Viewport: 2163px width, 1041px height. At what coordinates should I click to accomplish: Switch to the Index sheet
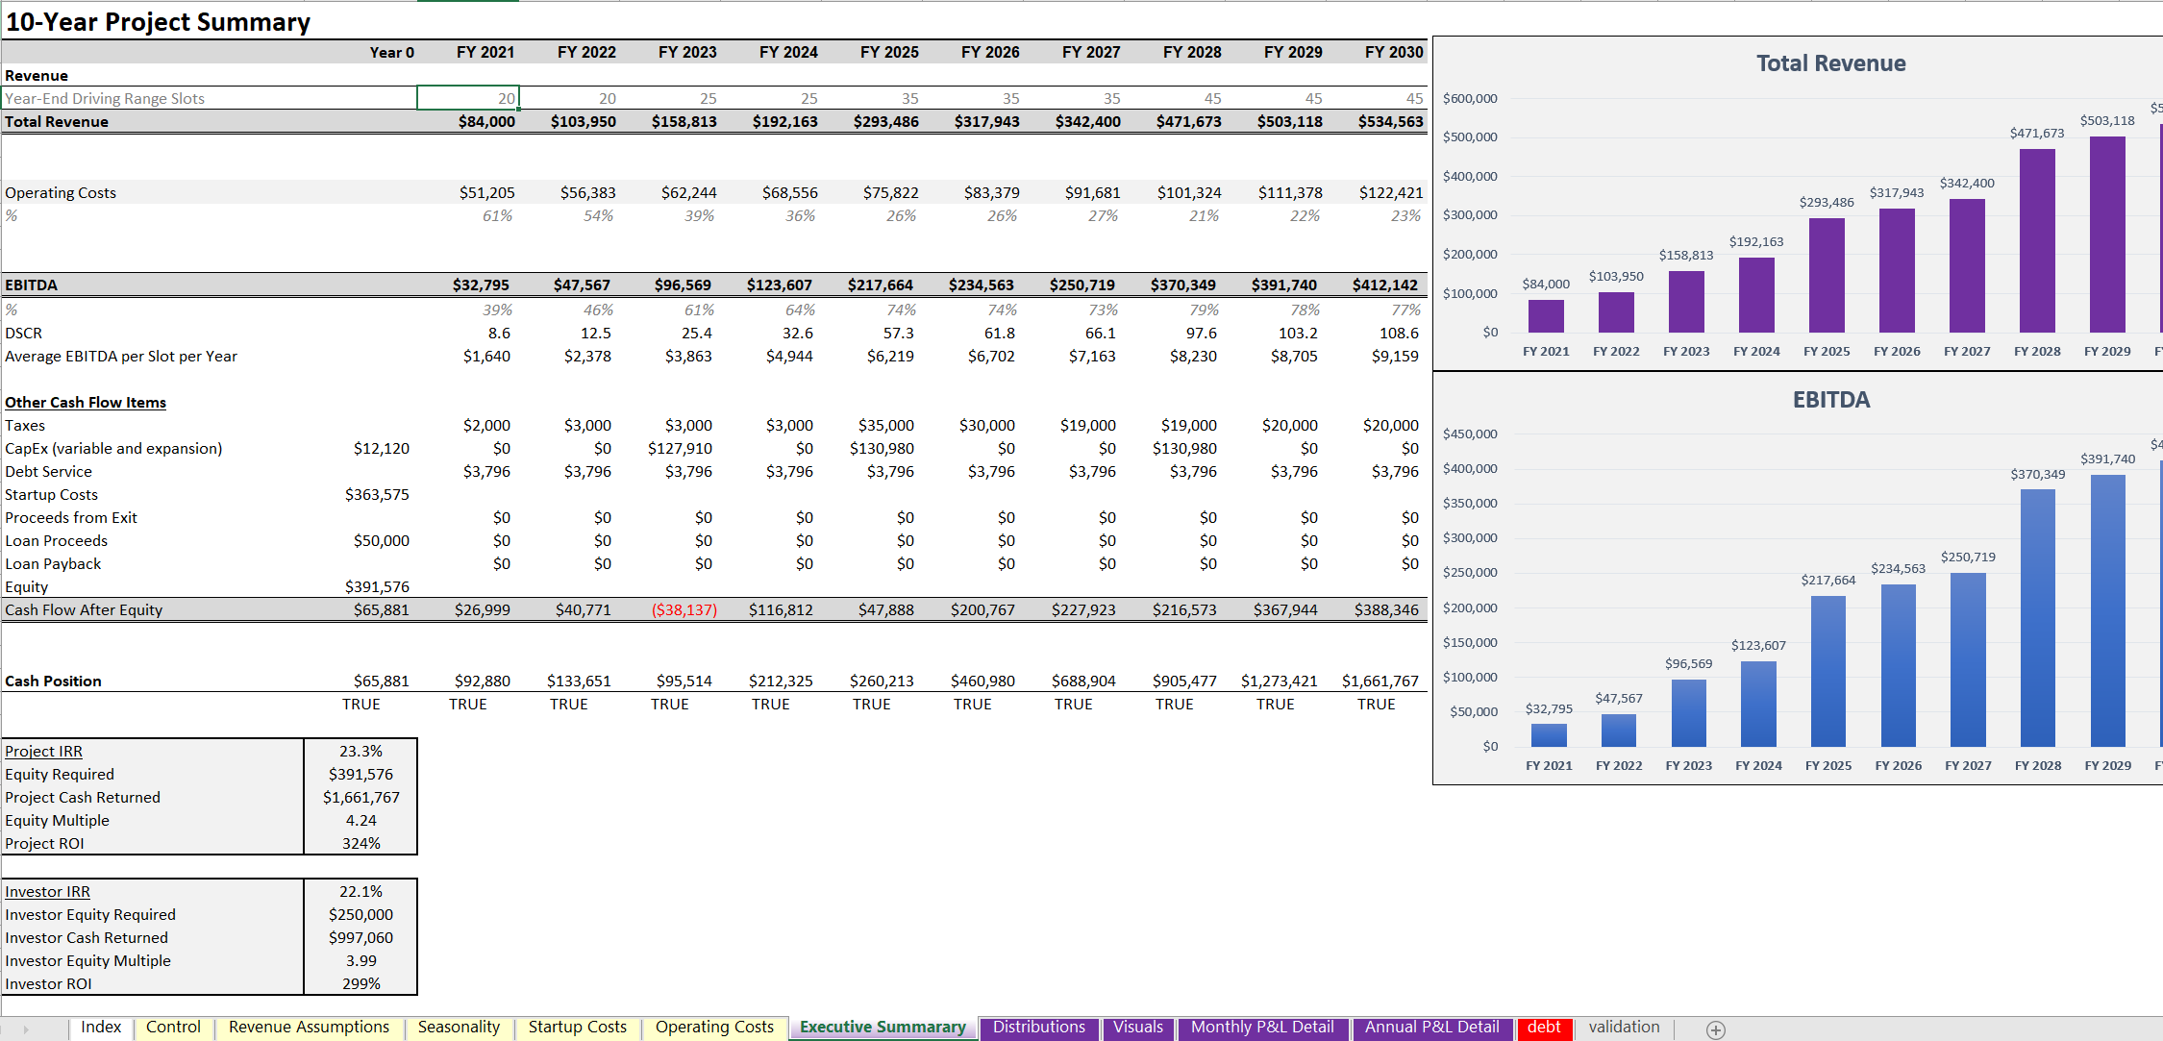100,1027
